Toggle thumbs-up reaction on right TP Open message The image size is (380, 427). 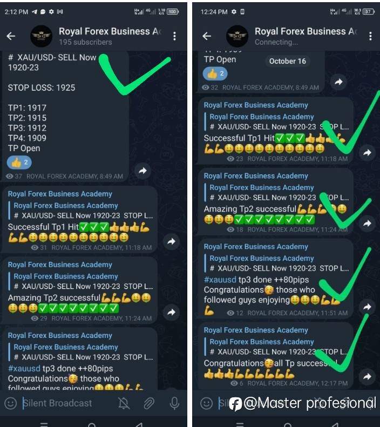click(215, 74)
